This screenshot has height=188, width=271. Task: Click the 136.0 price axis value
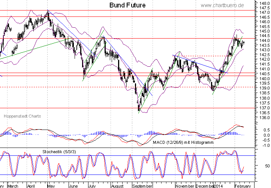[265, 118]
